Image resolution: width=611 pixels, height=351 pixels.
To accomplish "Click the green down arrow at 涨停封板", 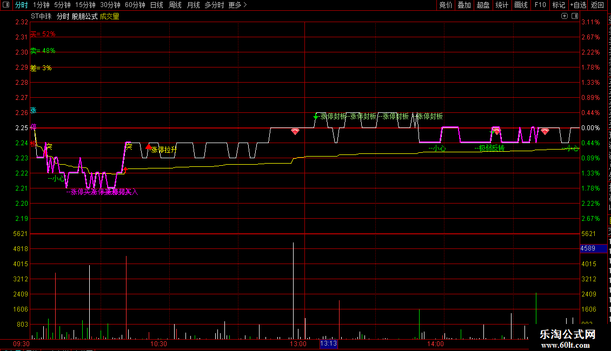I will click(x=316, y=116).
